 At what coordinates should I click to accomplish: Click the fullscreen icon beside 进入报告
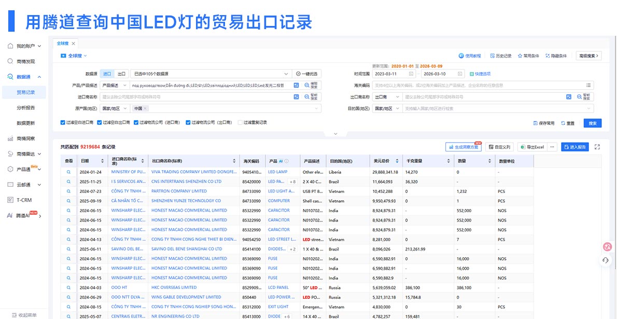597,147
